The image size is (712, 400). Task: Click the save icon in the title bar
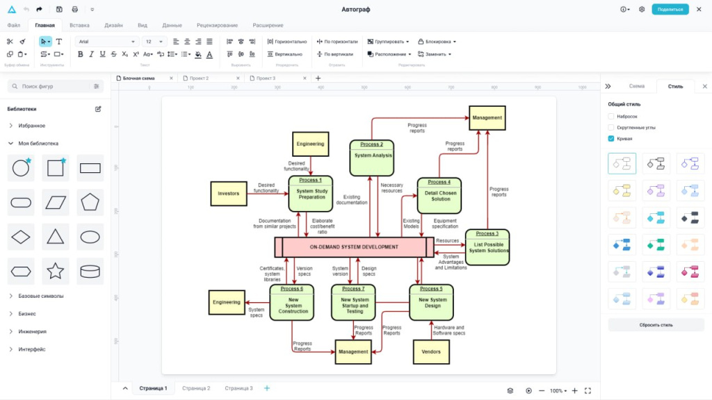point(59,10)
